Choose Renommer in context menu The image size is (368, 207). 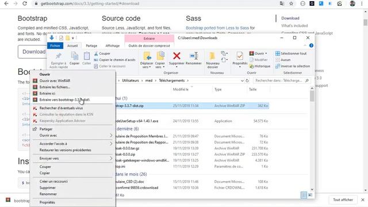[x=73, y=194]
